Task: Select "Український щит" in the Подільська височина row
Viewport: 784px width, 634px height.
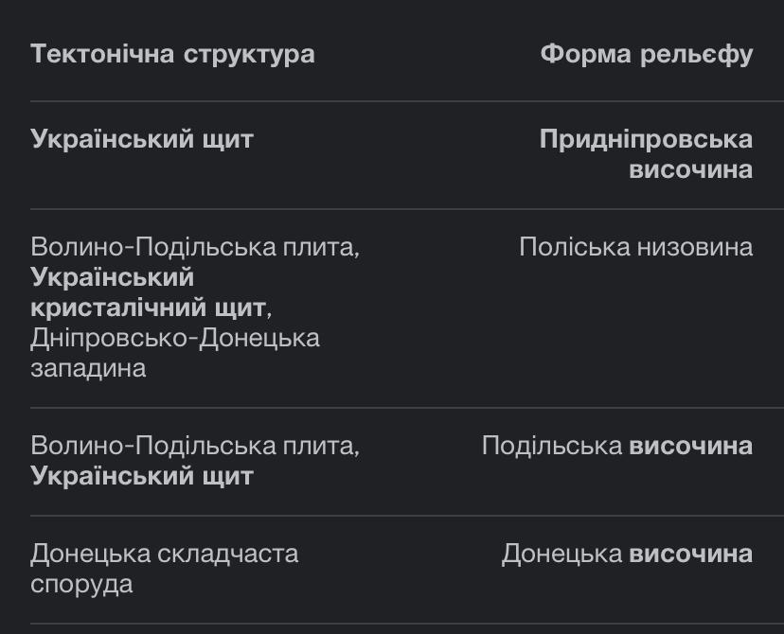Action: pos(142,476)
